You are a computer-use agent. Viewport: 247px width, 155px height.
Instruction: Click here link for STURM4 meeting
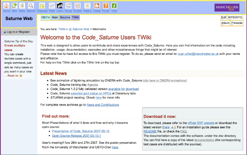coord(99,97)
